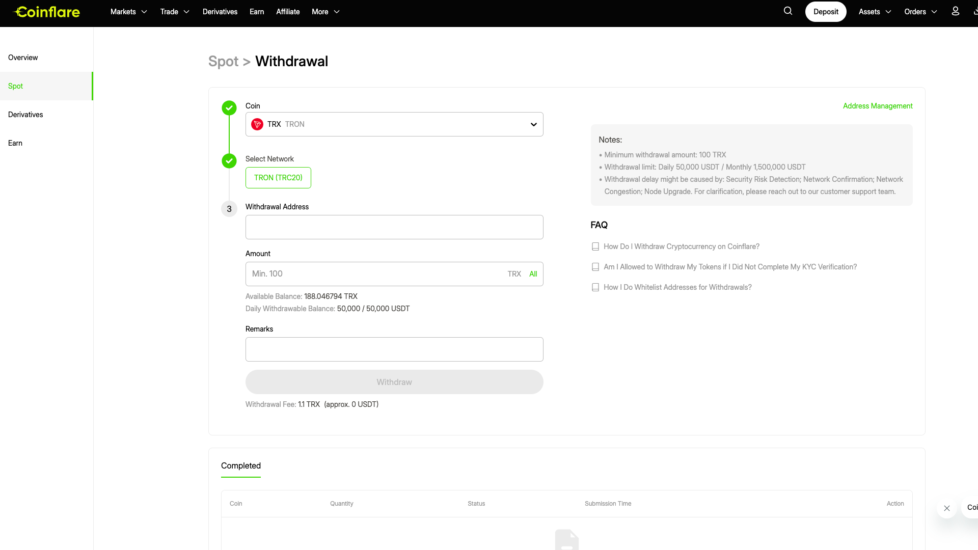Image resolution: width=978 pixels, height=550 pixels.
Task: Click the Minimum withdrawal amount: 100 TRX note
Action: (x=665, y=155)
